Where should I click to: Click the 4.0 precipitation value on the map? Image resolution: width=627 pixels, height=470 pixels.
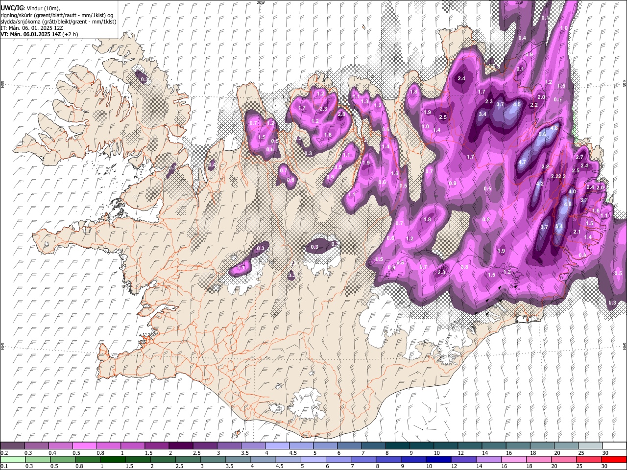(x=572, y=191)
